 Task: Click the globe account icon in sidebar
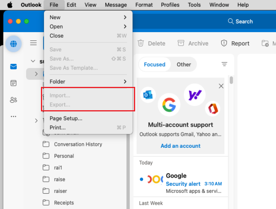13,44
